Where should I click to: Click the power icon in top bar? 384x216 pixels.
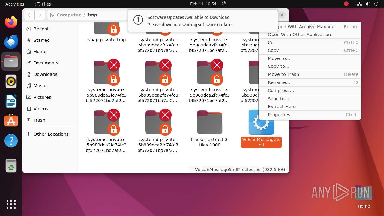click(376, 4)
